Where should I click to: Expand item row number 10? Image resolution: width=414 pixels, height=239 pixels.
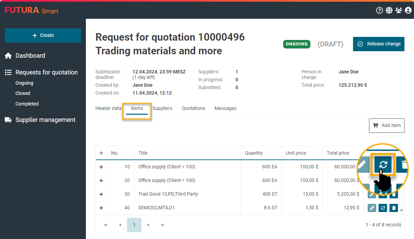click(x=101, y=167)
